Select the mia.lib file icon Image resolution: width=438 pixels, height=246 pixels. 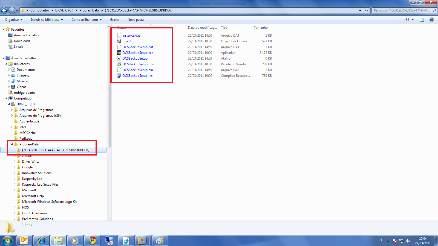pyautogui.click(x=119, y=41)
